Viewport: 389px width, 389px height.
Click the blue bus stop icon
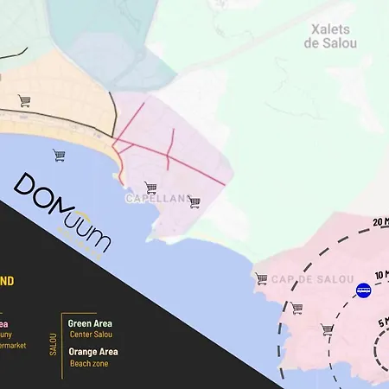coord(364,290)
